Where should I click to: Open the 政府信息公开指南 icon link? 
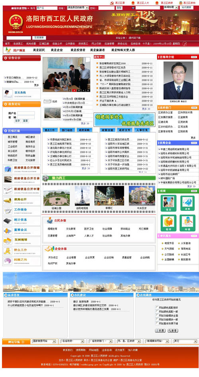click(8, 169)
